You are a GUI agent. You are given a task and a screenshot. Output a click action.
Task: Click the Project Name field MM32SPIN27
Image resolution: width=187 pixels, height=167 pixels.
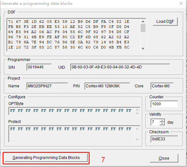pos(47,86)
